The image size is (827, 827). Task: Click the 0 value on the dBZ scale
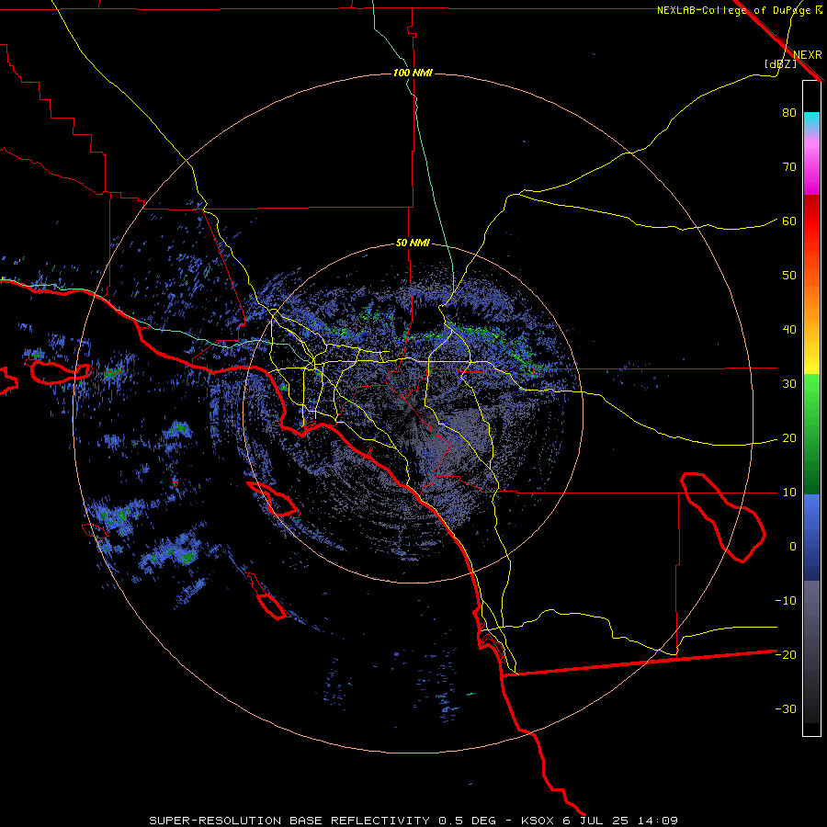click(793, 547)
